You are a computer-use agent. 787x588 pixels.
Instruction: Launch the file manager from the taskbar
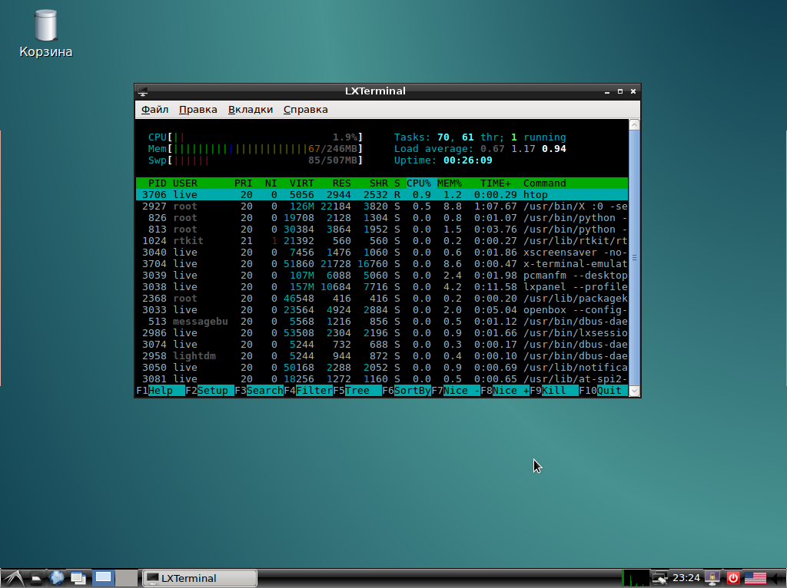coord(35,578)
